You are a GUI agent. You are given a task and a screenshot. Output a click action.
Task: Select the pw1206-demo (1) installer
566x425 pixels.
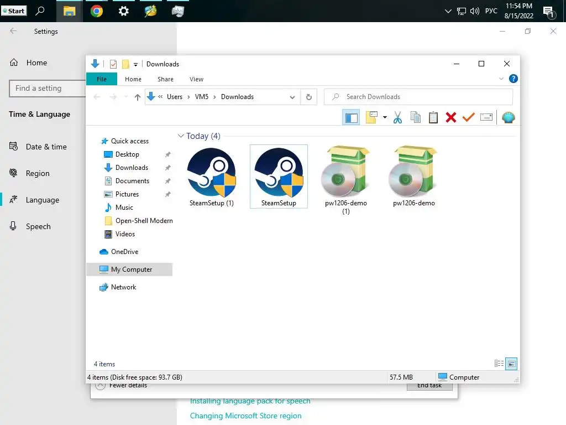[346, 180]
